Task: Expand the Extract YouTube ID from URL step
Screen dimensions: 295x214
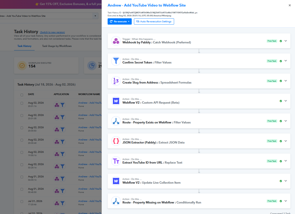Action: pos(285,161)
